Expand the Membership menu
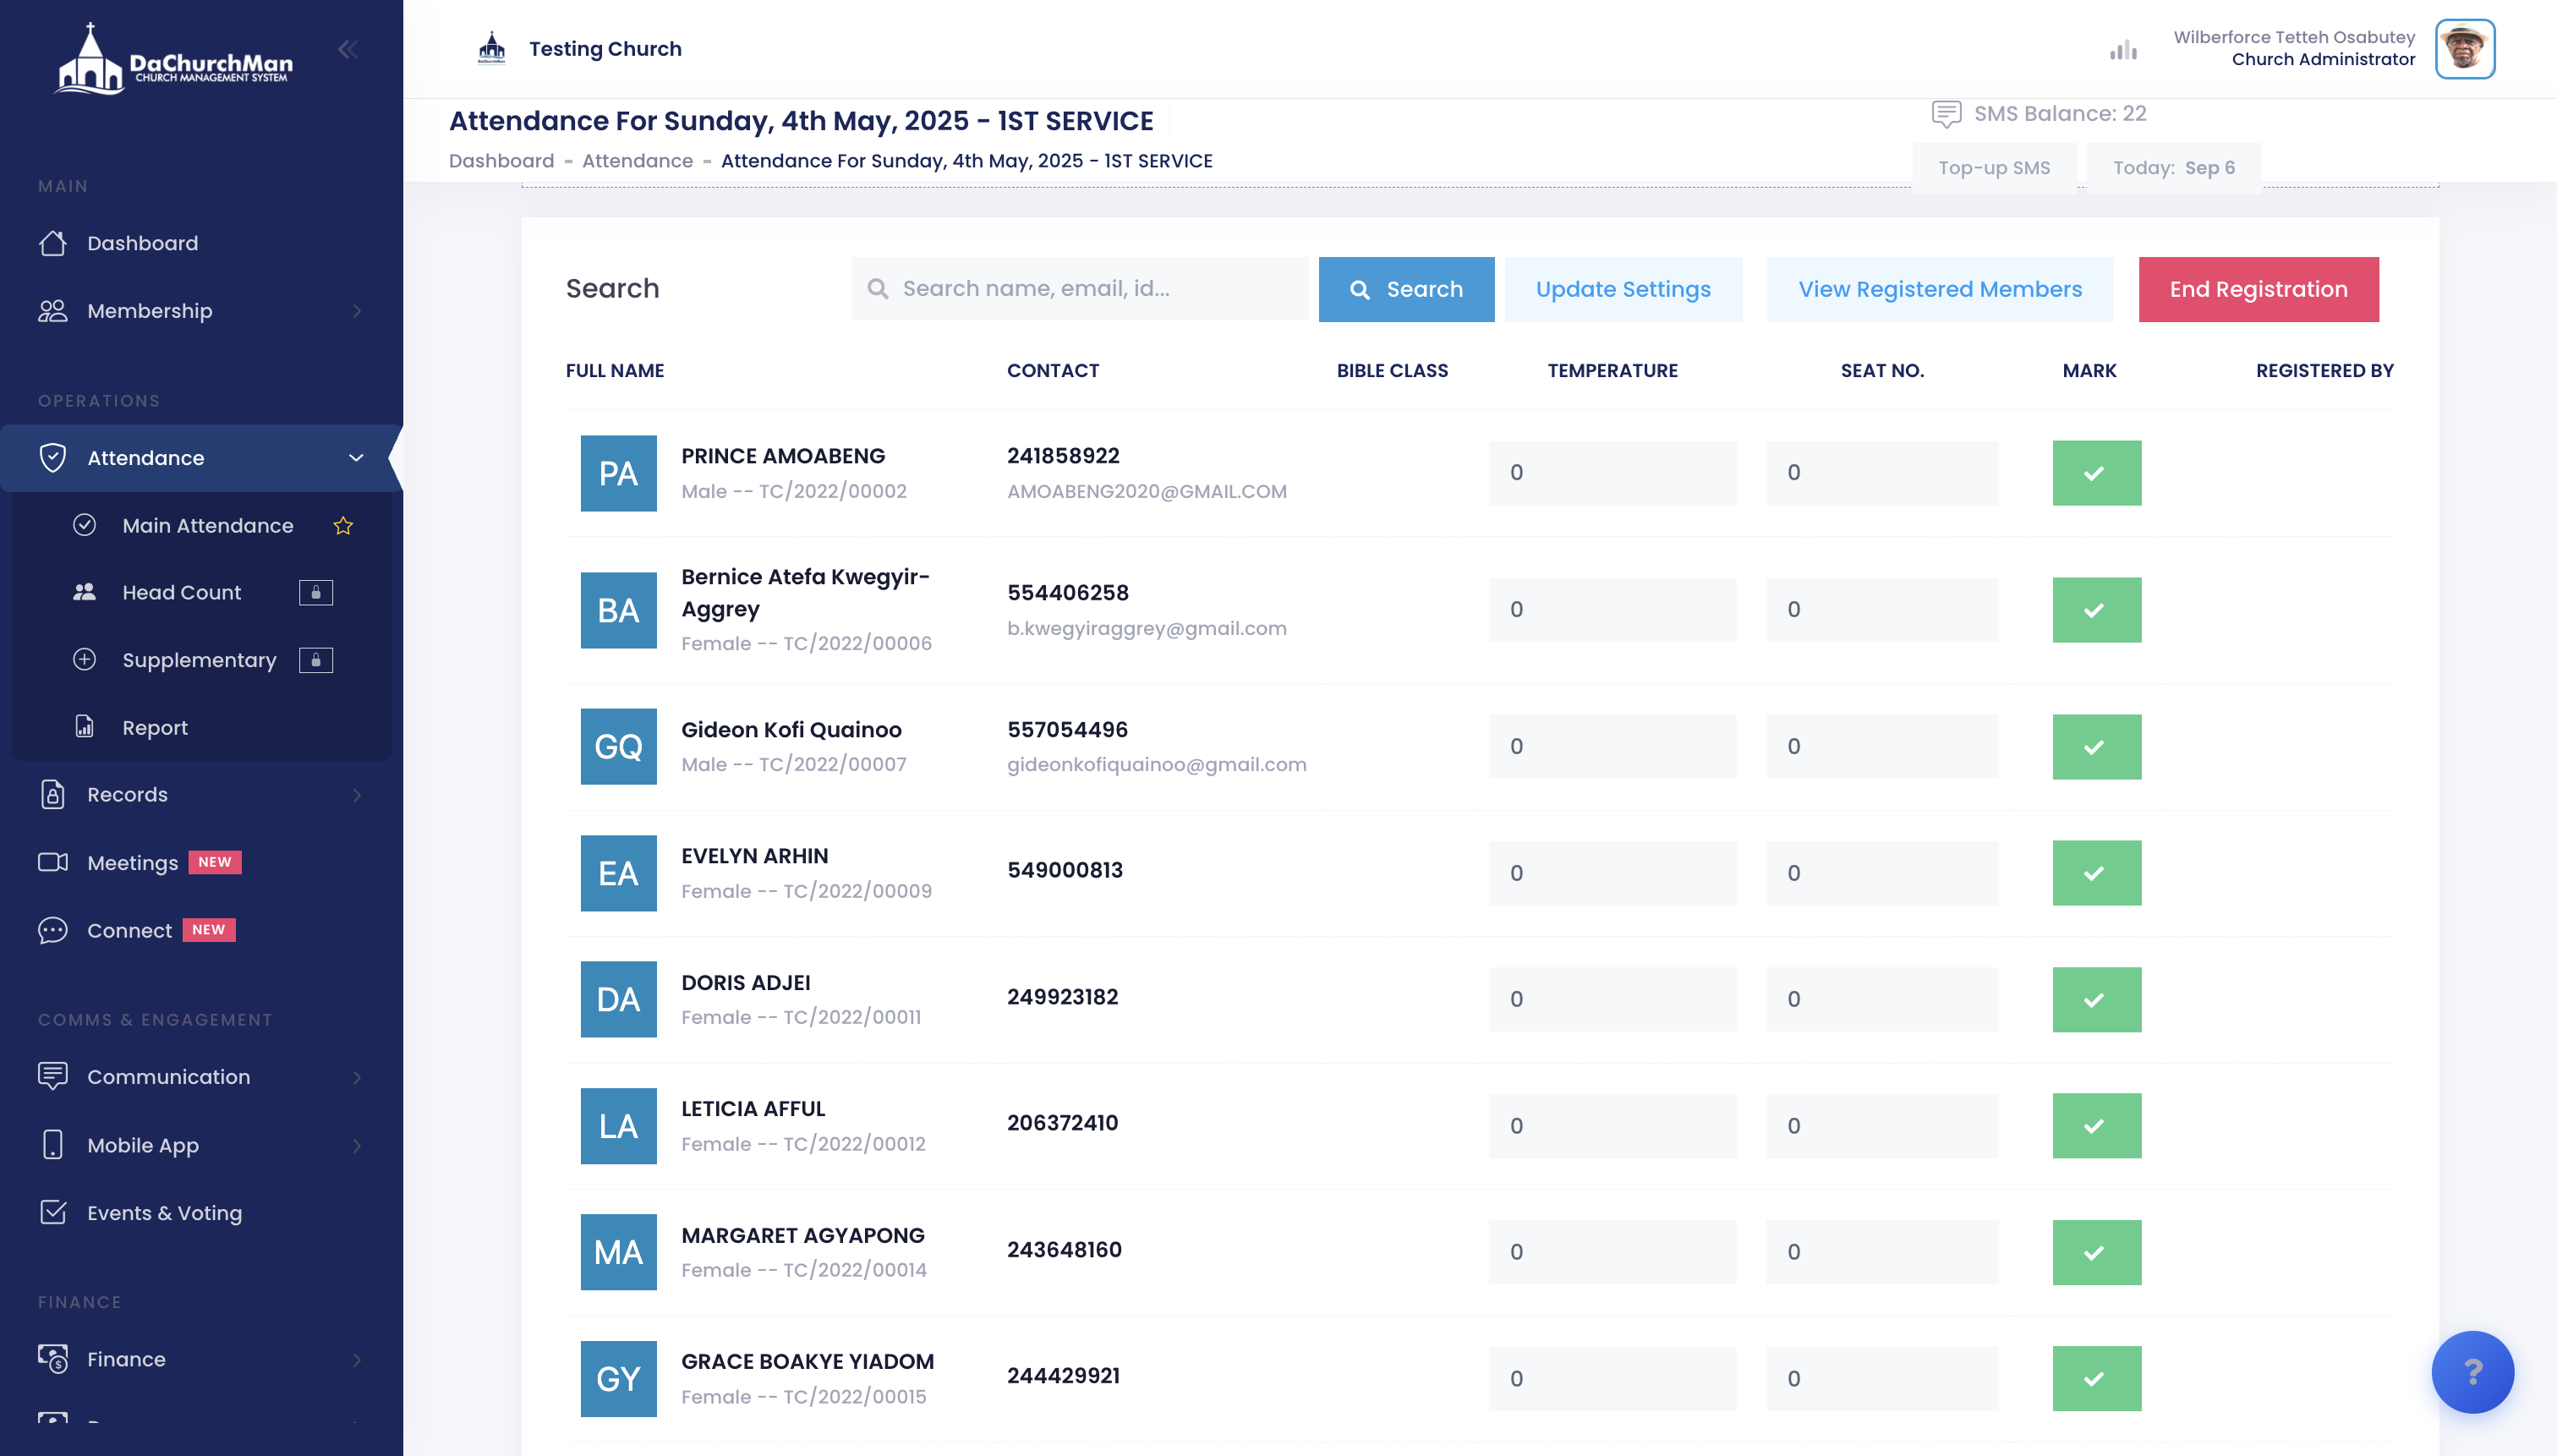This screenshot has height=1456, width=2557. (201, 311)
